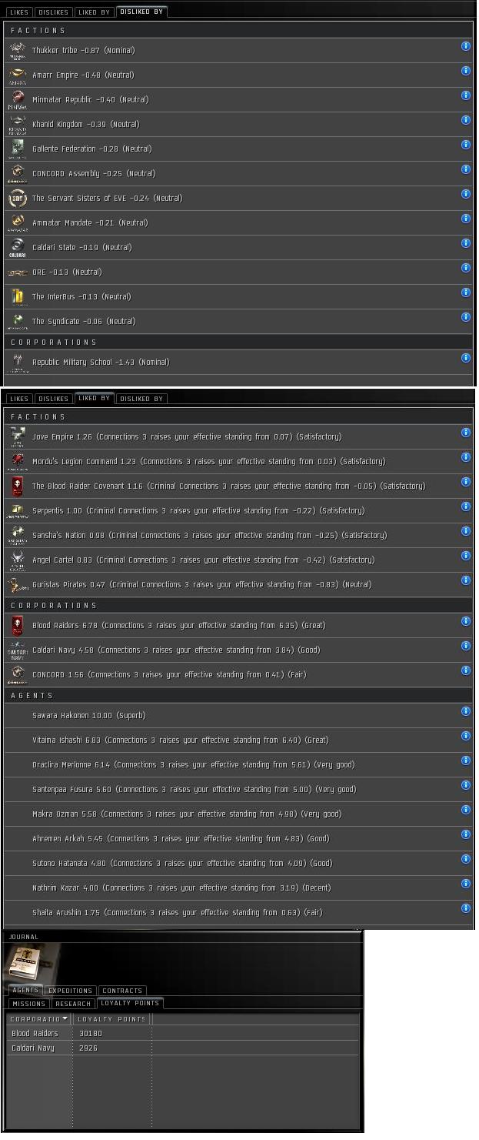Select the Missions sub-tab
479x1140 pixels.
click(x=29, y=1004)
